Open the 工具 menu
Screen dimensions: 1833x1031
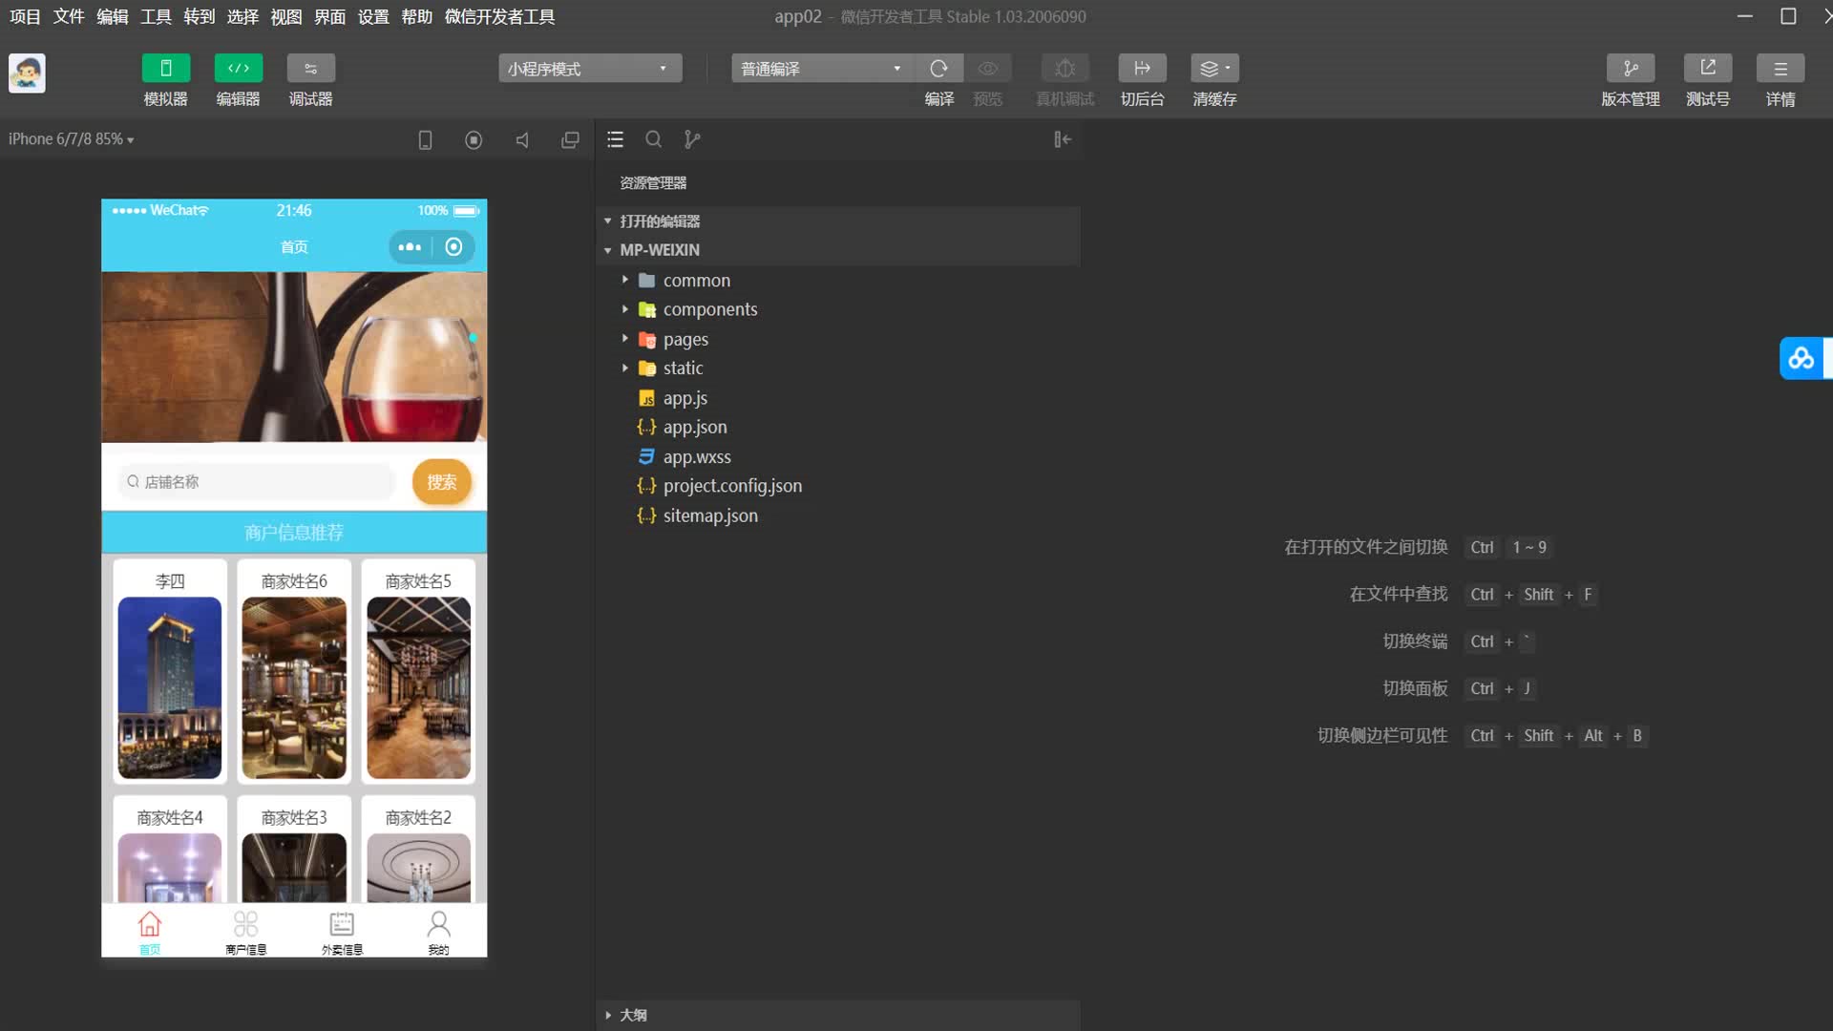(156, 16)
